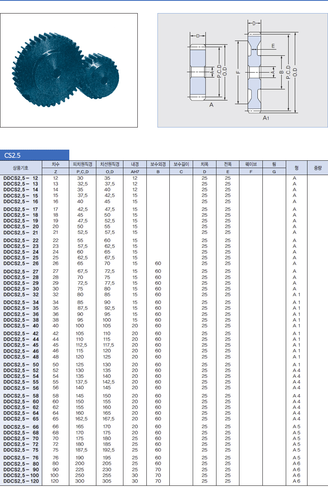Click O.D value 192.5 in DDCS2.5-75 row
The height and width of the screenshot is (492, 328).
tap(109, 450)
